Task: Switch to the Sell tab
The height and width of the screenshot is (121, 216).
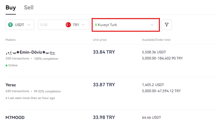Action: [29, 7]
